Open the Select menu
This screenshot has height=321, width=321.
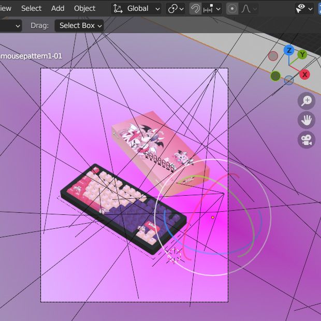click(x=31, y=8)
